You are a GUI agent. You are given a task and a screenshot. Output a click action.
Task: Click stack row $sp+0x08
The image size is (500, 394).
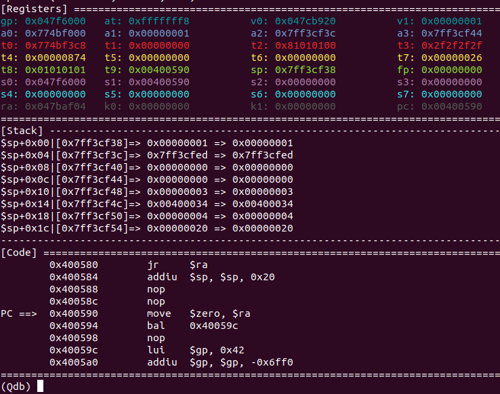click(x=147, y=167)
